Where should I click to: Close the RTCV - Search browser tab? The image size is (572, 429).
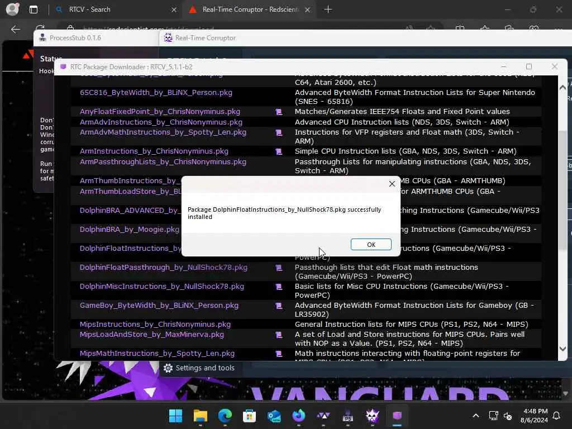[x=174, y=9]
